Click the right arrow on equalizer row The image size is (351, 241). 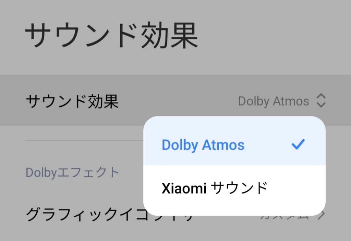(x=322, y=215)
